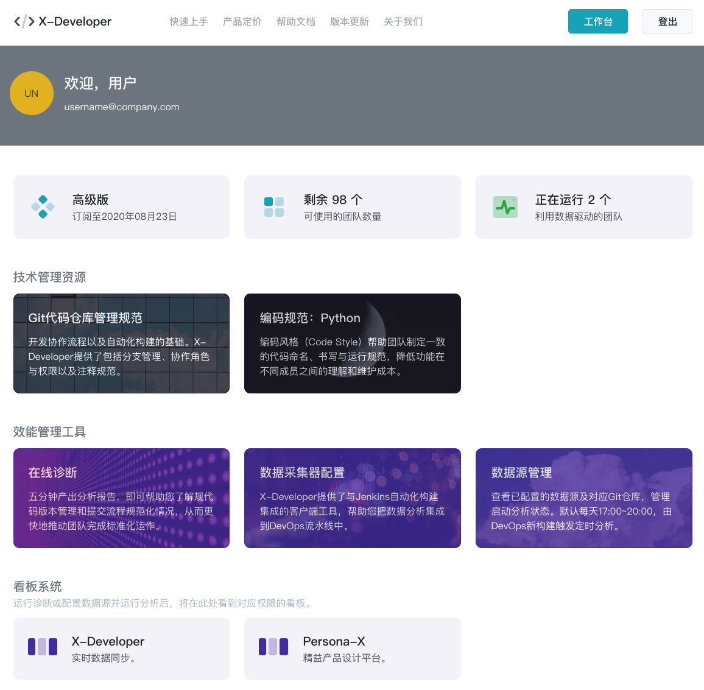704x690 pixels.
Task: Click the 关于我们 navigation link
Action: pyautogui.click(x=403, y=21)
